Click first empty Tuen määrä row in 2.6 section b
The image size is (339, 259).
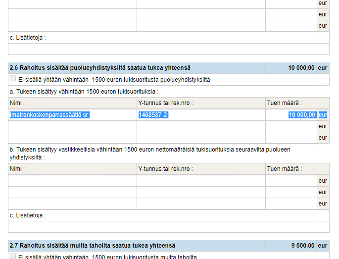click(291, 181)
